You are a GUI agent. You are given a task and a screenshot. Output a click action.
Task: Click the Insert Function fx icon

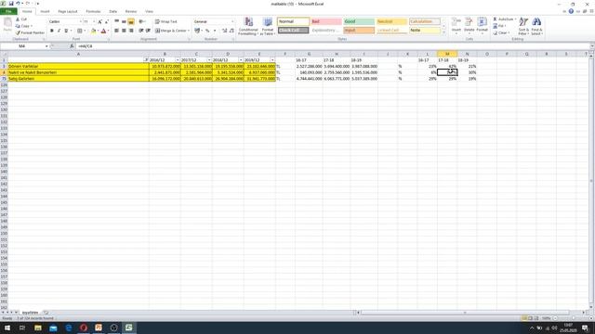point(72,46)
